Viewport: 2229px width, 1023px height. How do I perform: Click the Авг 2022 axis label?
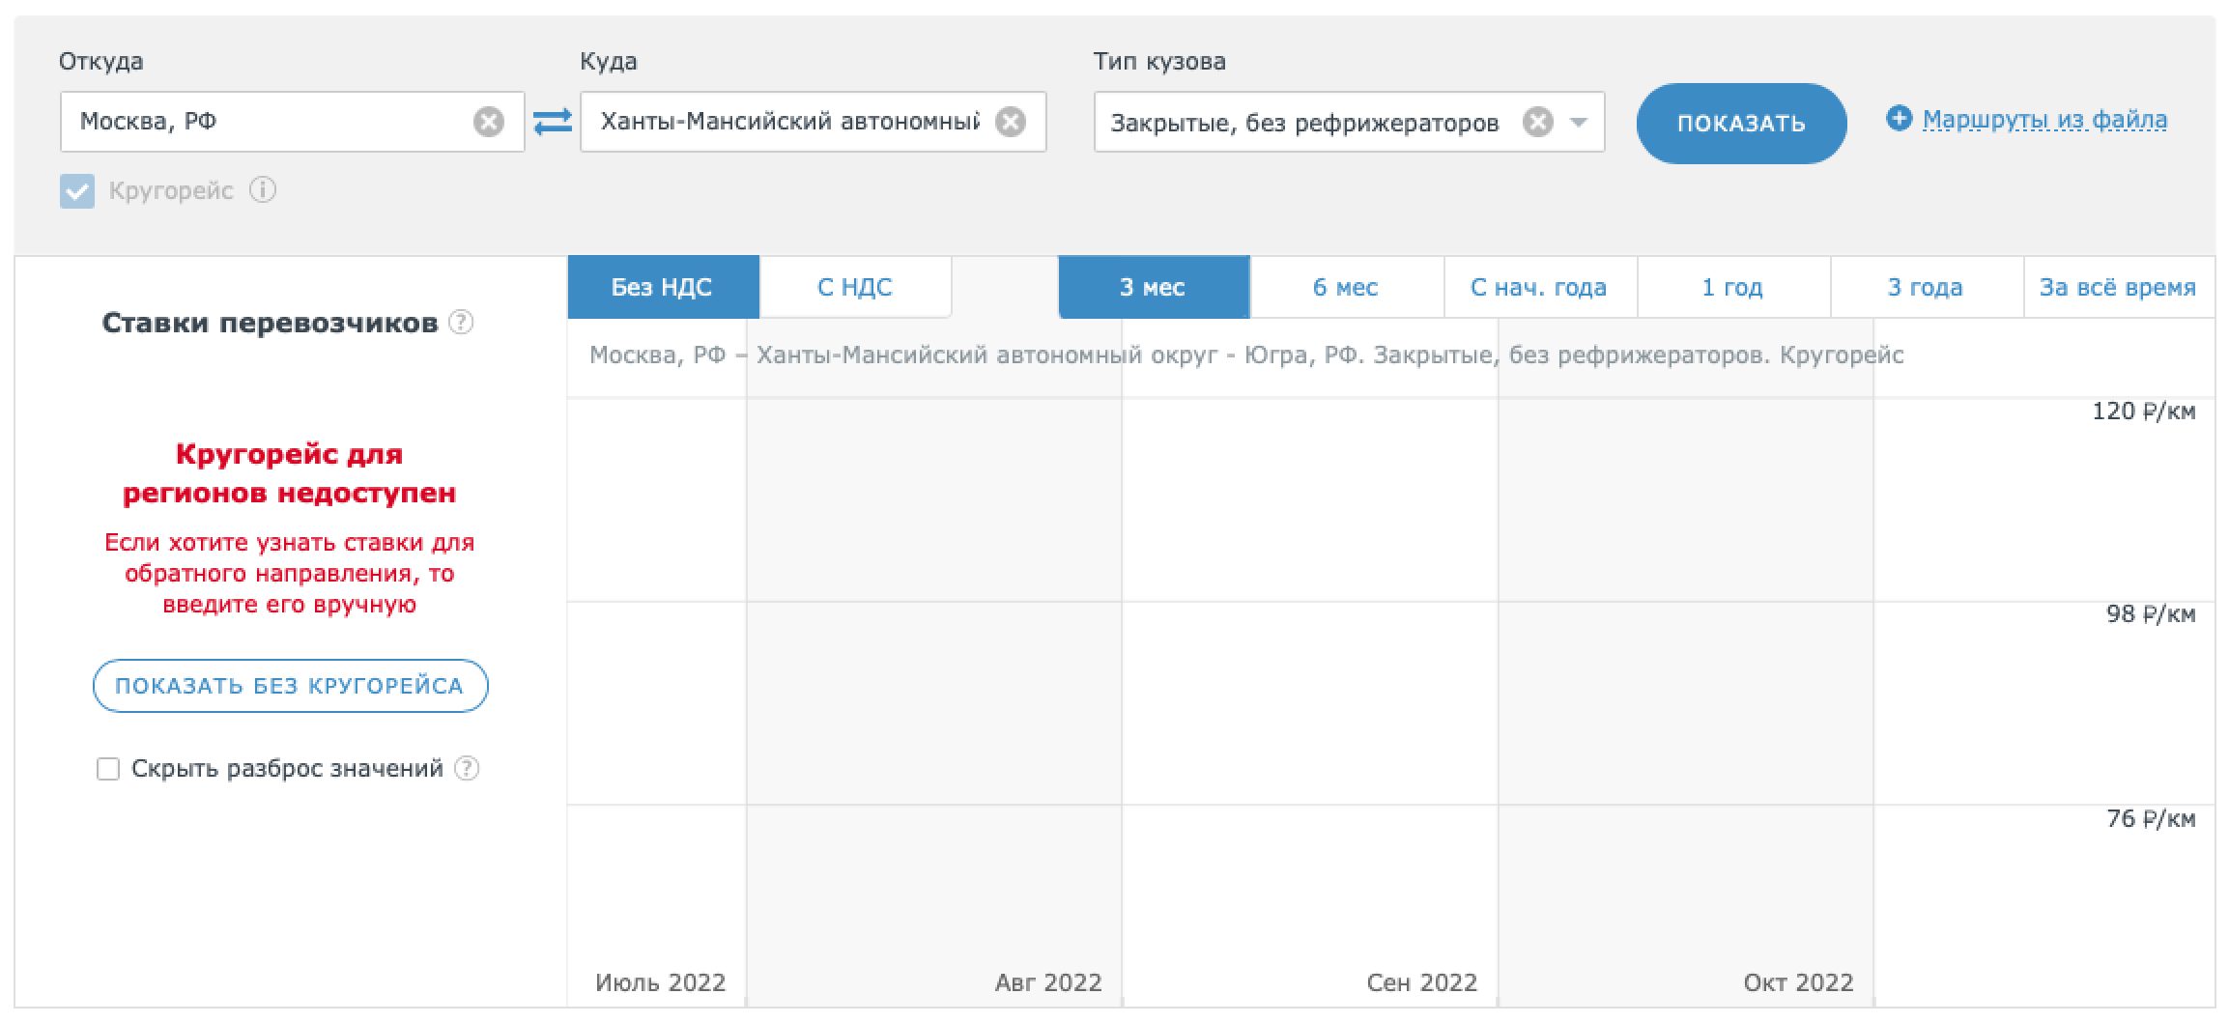(x=1048, y=983)
